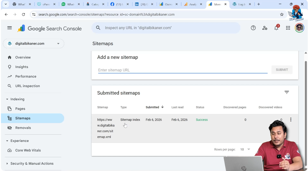Go forward in browser history
308x171 pixels.
point(15,14)
